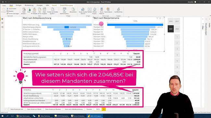Open the Favoriten page tab

[x=89, y=109]
